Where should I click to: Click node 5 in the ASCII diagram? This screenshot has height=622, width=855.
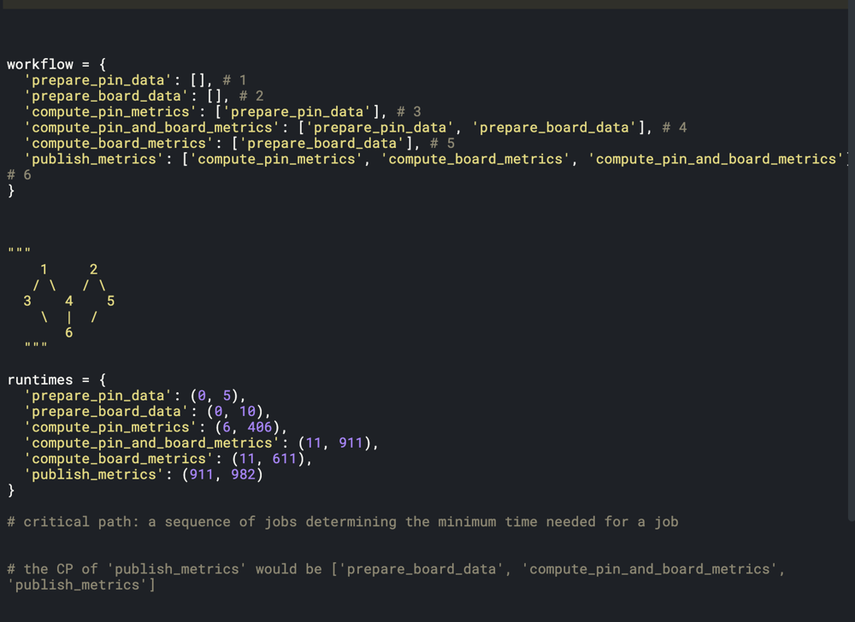110,302
